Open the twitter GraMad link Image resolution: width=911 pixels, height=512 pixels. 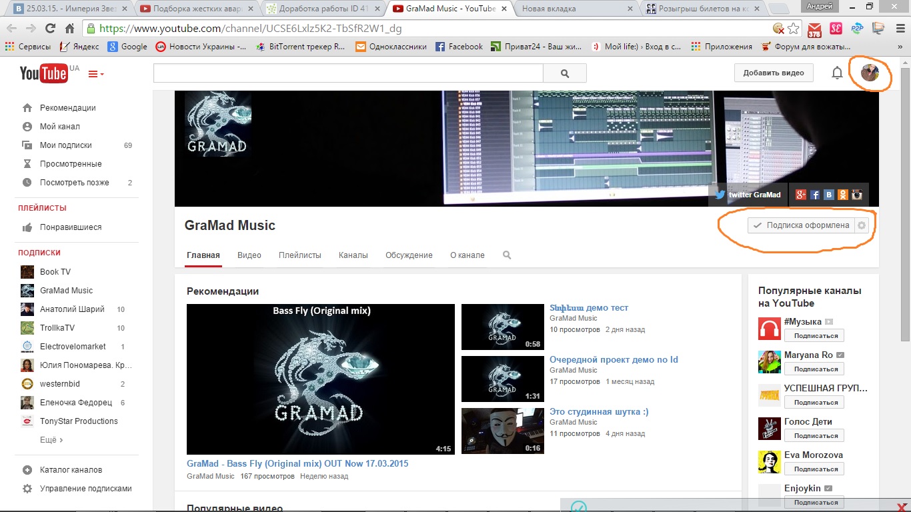click(748, 195)
